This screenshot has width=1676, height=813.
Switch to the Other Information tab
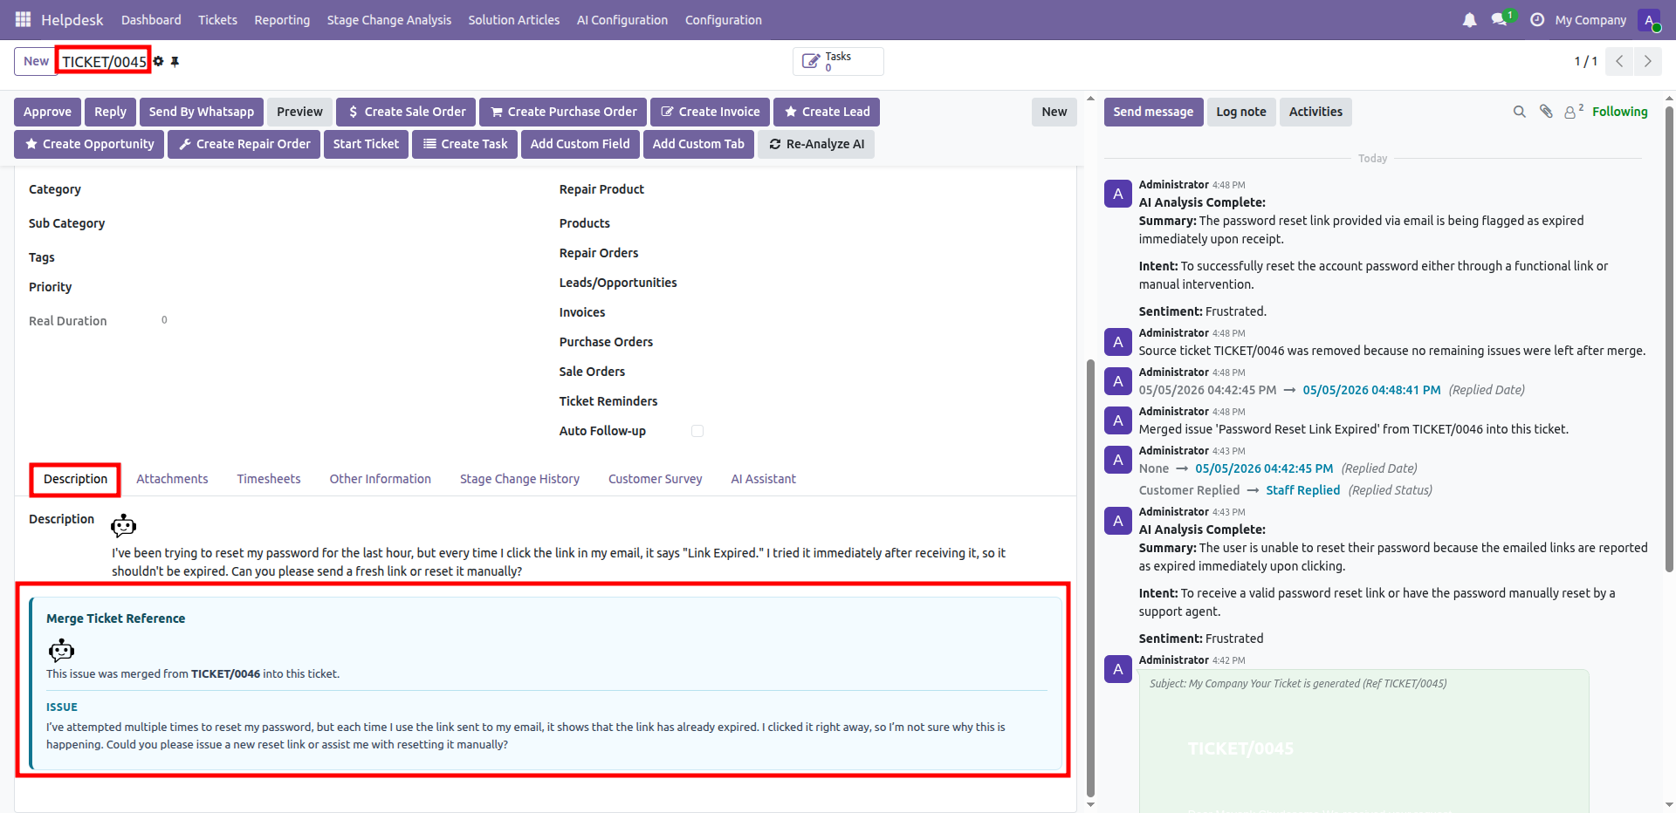(381, 479)
